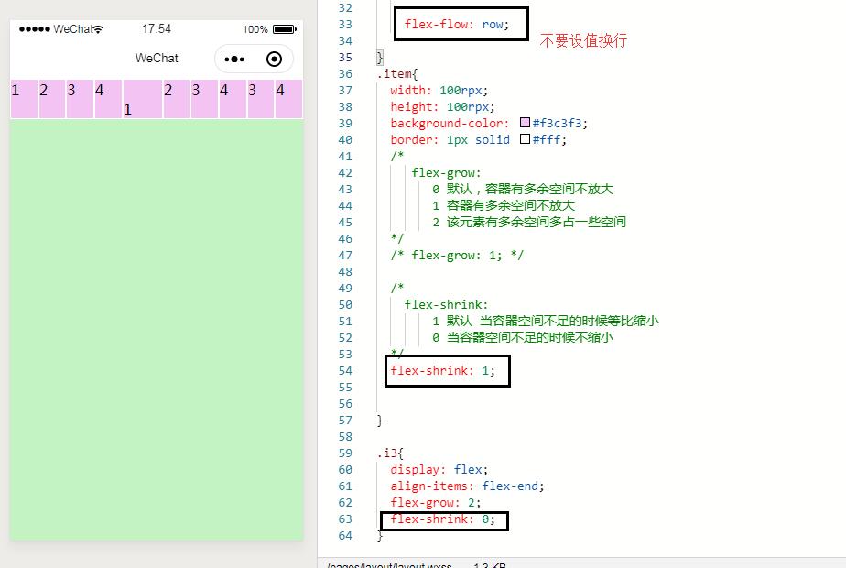Click line number 63 in the gutter
This screenshot has height=568, width=846.
click(x=345, y=519)
